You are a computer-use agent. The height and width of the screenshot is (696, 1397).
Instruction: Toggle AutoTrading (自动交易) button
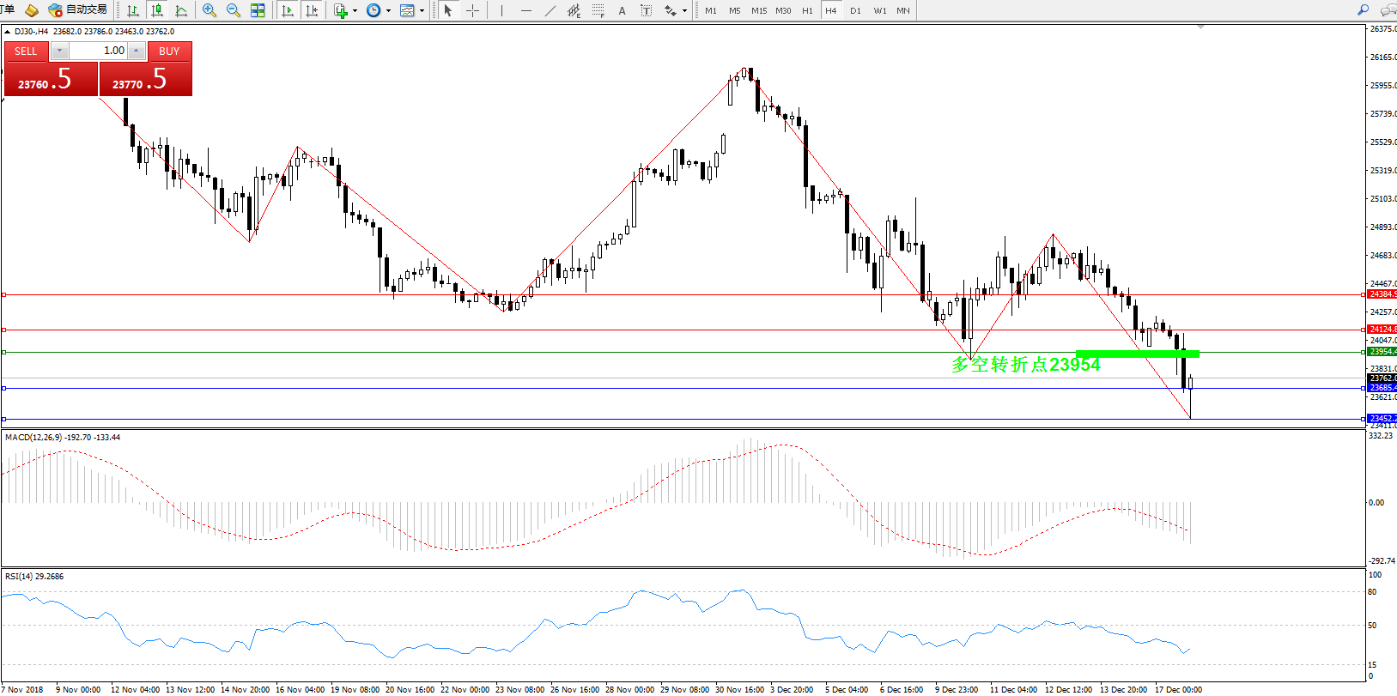78,10
